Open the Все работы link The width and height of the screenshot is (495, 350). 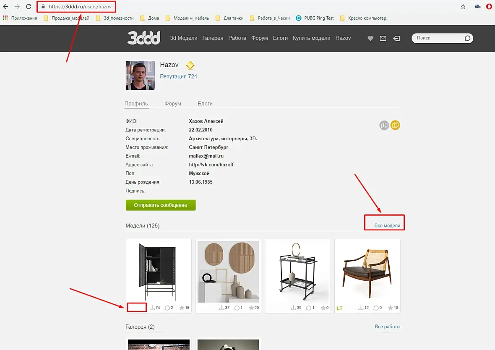(387, 326)
